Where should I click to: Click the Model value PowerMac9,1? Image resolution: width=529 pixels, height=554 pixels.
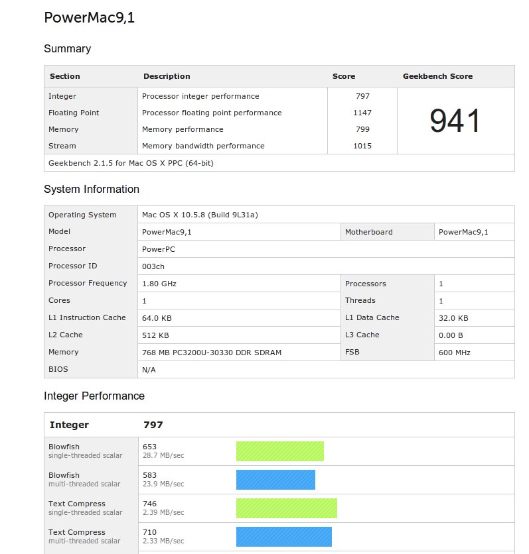point(167,232)
